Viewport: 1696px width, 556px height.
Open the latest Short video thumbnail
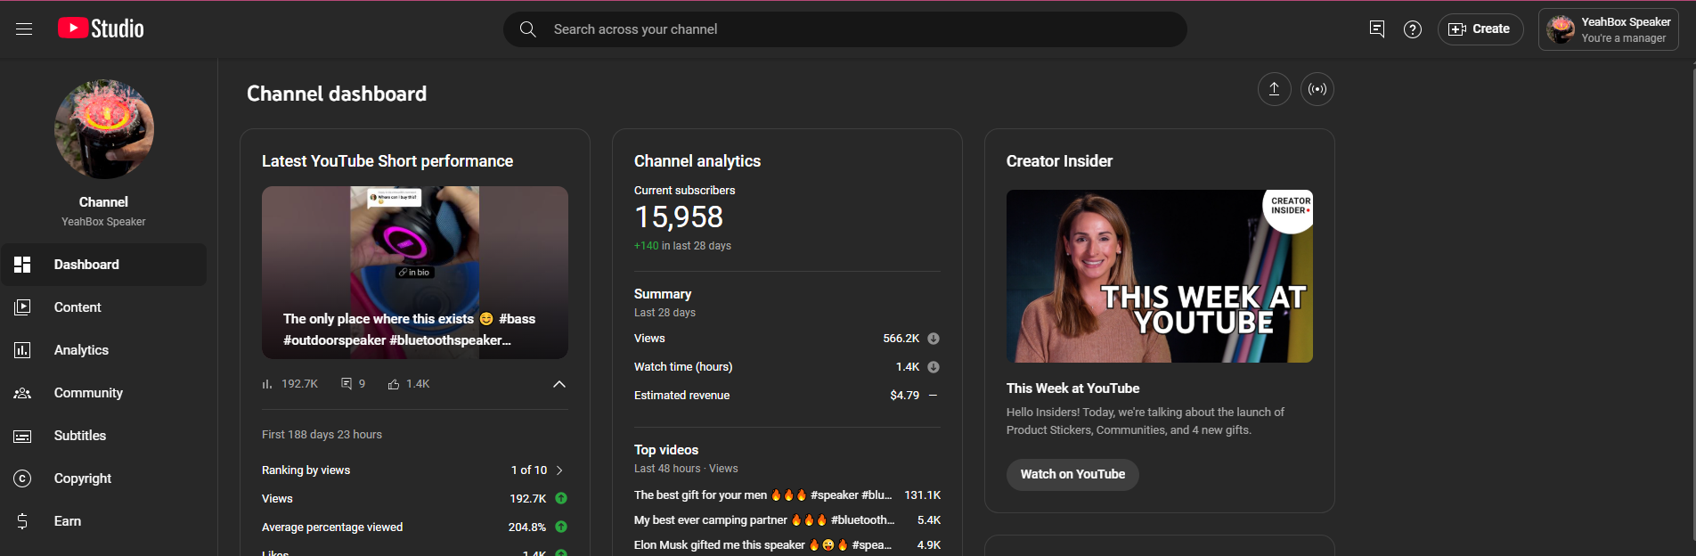pos(415,273)
